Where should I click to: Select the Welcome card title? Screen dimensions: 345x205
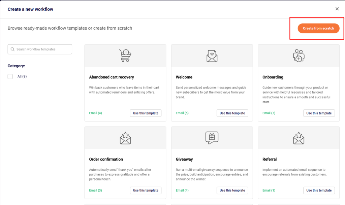tap(184, 77)
